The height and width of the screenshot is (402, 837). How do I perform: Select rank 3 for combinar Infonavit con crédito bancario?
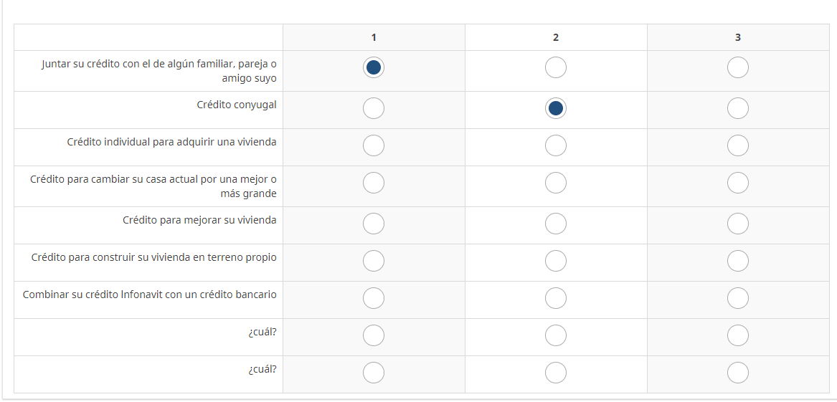coord(737,298)
